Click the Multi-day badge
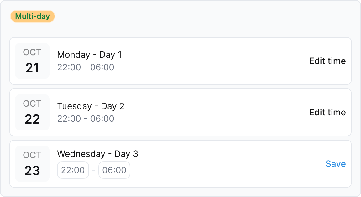 (x=33, y=16)
